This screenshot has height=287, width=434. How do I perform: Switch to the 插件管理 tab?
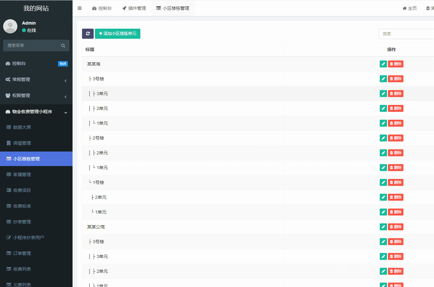pos(134,8)
